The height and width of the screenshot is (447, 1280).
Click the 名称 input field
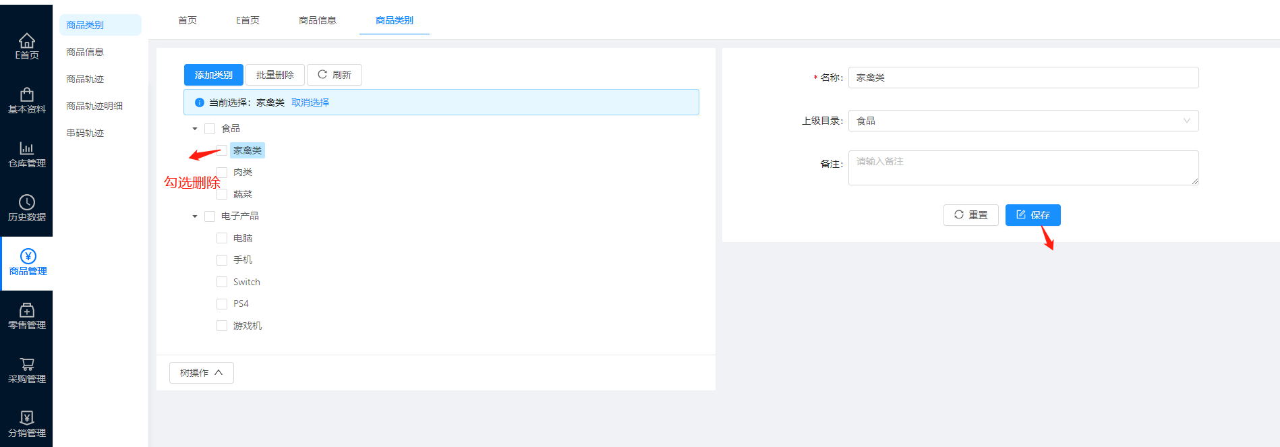pos(1023,78)
